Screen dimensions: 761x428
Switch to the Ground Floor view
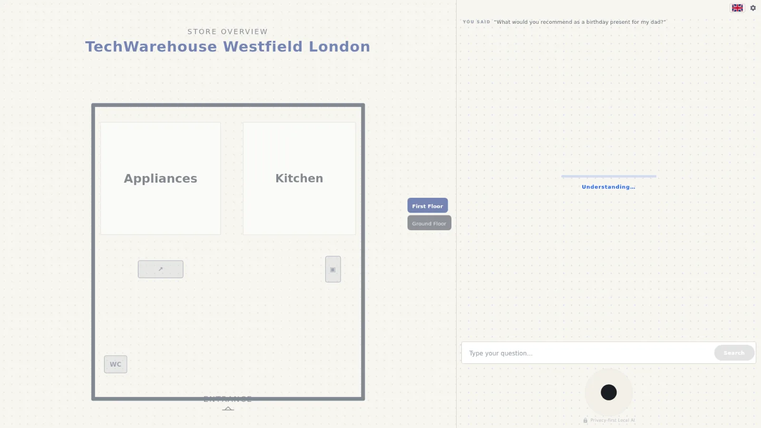point(429,223)
